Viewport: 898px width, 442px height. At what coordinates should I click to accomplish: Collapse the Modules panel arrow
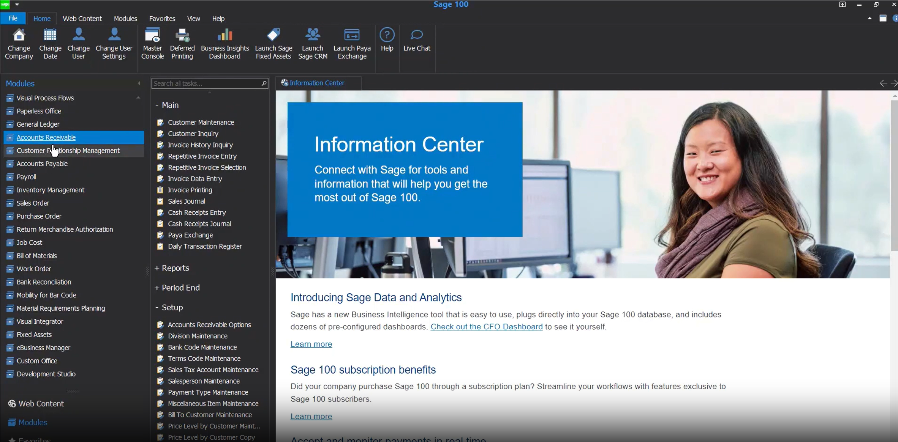pos(139,83)
